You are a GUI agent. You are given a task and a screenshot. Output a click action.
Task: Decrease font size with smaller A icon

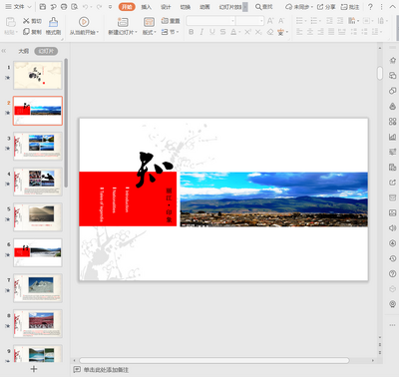[x=281, y=21]
